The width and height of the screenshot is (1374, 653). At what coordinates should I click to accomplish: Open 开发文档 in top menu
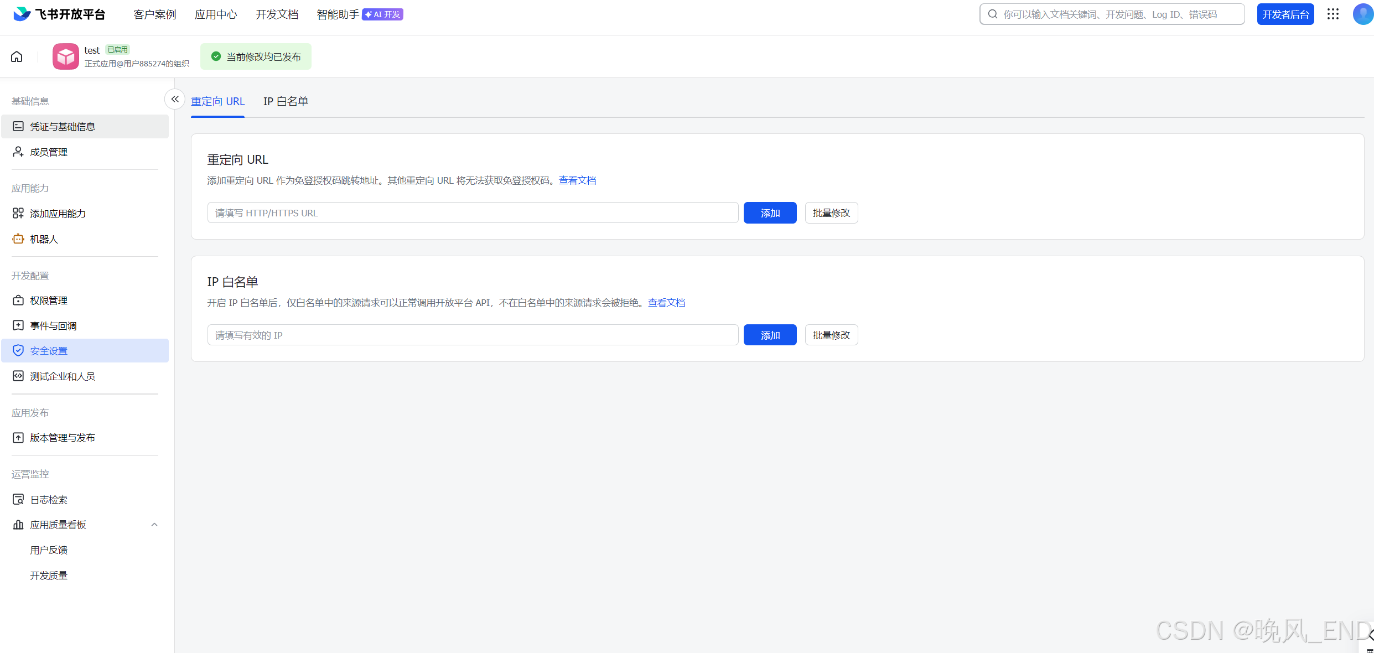pyautogui.click(x=277, y=14)
